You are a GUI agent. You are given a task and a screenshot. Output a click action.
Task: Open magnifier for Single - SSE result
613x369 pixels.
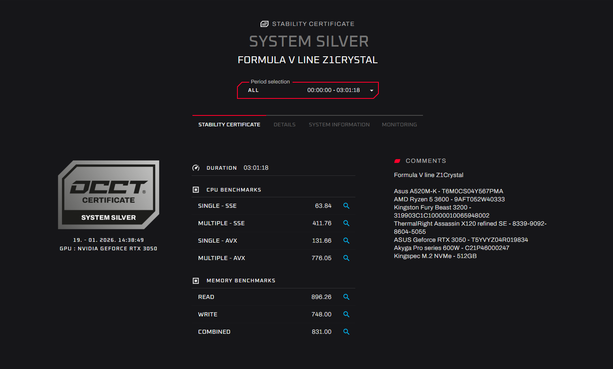point(346,206)
